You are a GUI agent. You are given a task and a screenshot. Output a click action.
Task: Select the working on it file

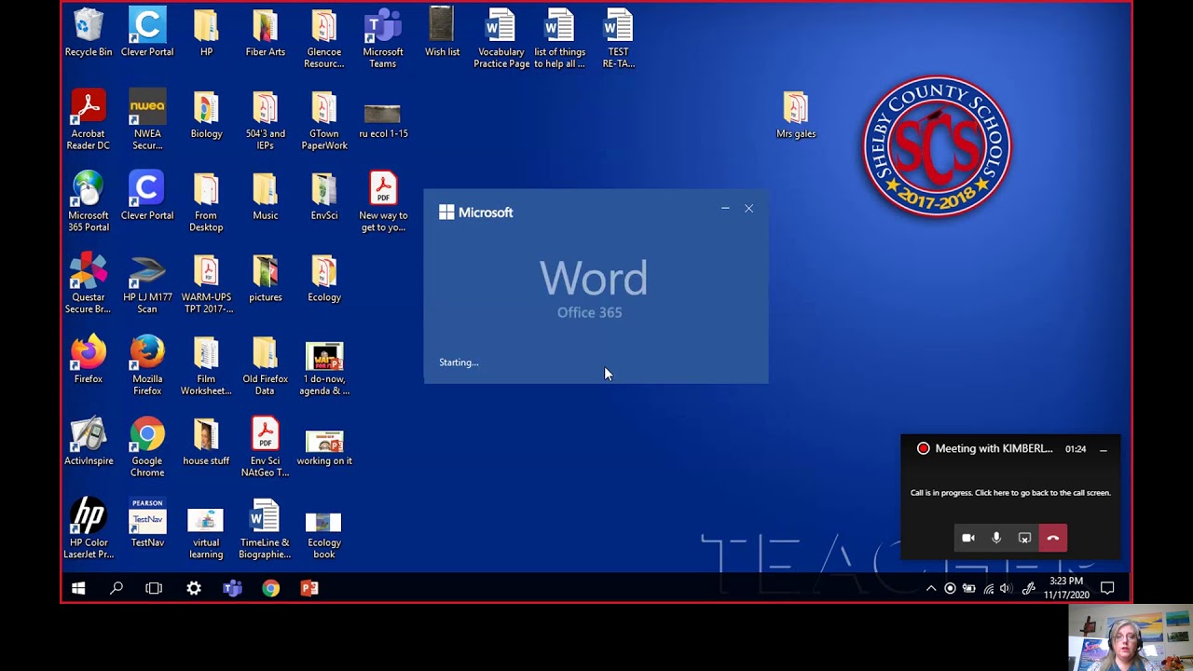click(324, 447)
